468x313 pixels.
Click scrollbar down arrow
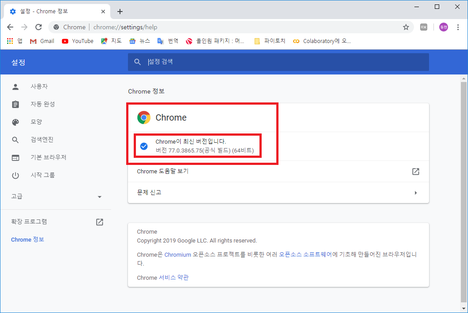pyautogui.click(x=464, y=308)
